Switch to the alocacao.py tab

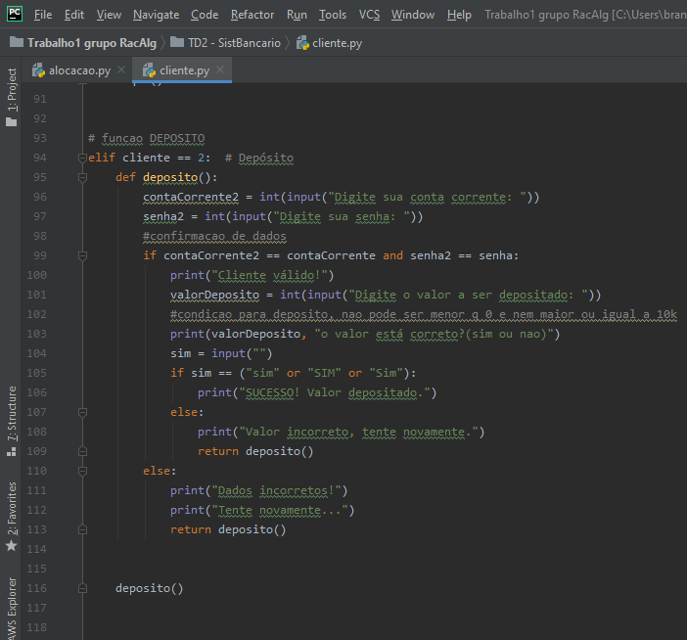tap(79, 70)
